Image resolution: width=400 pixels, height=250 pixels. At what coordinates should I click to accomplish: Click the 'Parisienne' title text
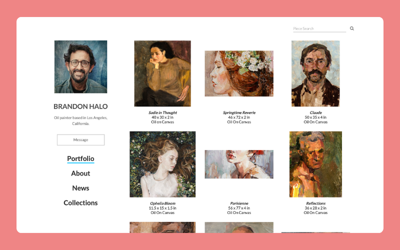tap(239, 203)
